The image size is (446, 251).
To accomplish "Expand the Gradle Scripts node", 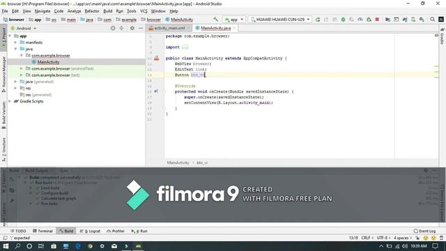I will coord(10,101).
